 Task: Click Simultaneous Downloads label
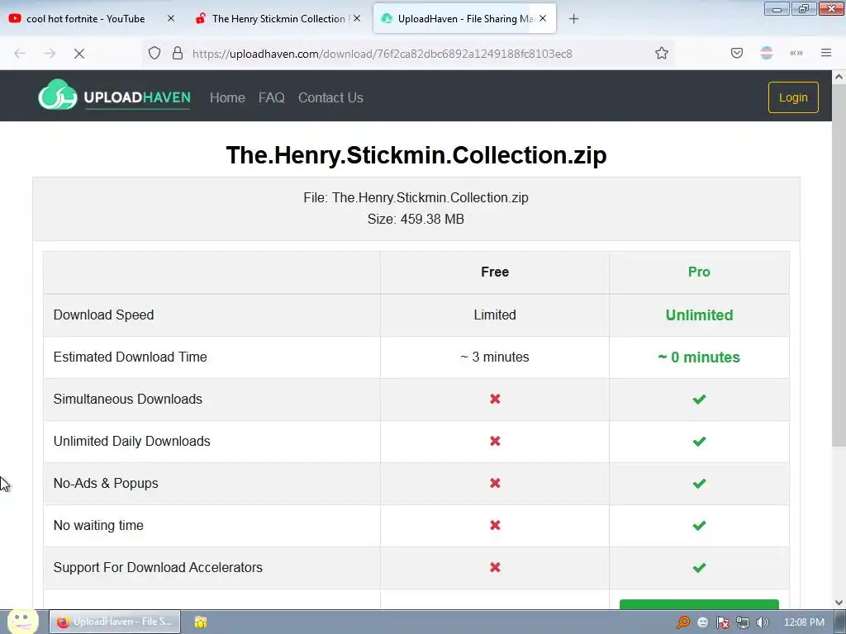click(x=128, y=399)
